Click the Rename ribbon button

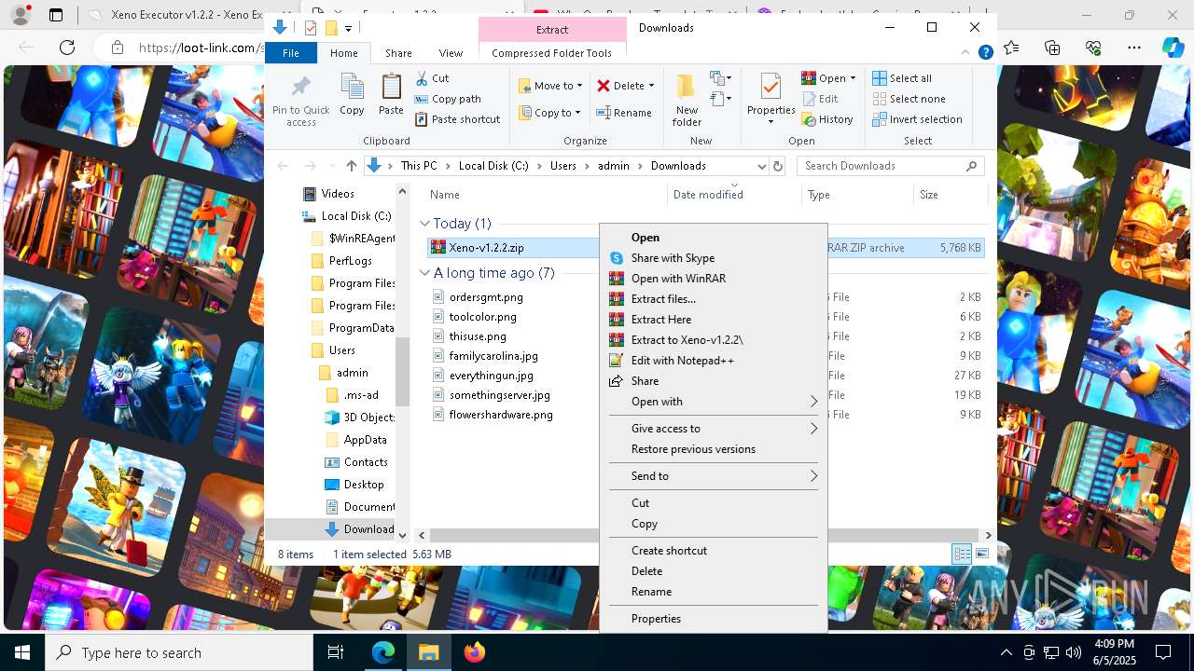click(624, 113)
